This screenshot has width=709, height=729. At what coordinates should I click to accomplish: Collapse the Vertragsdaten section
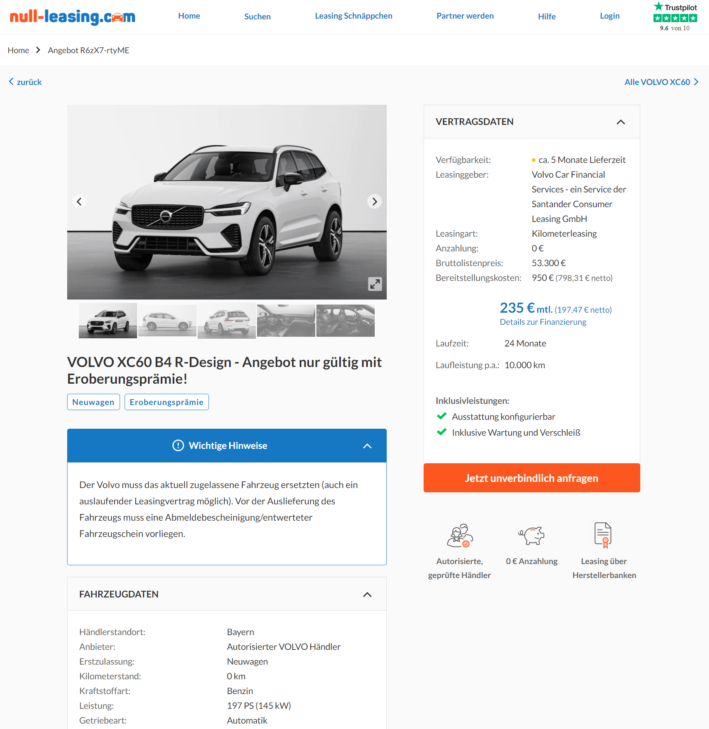pos(620,122)
